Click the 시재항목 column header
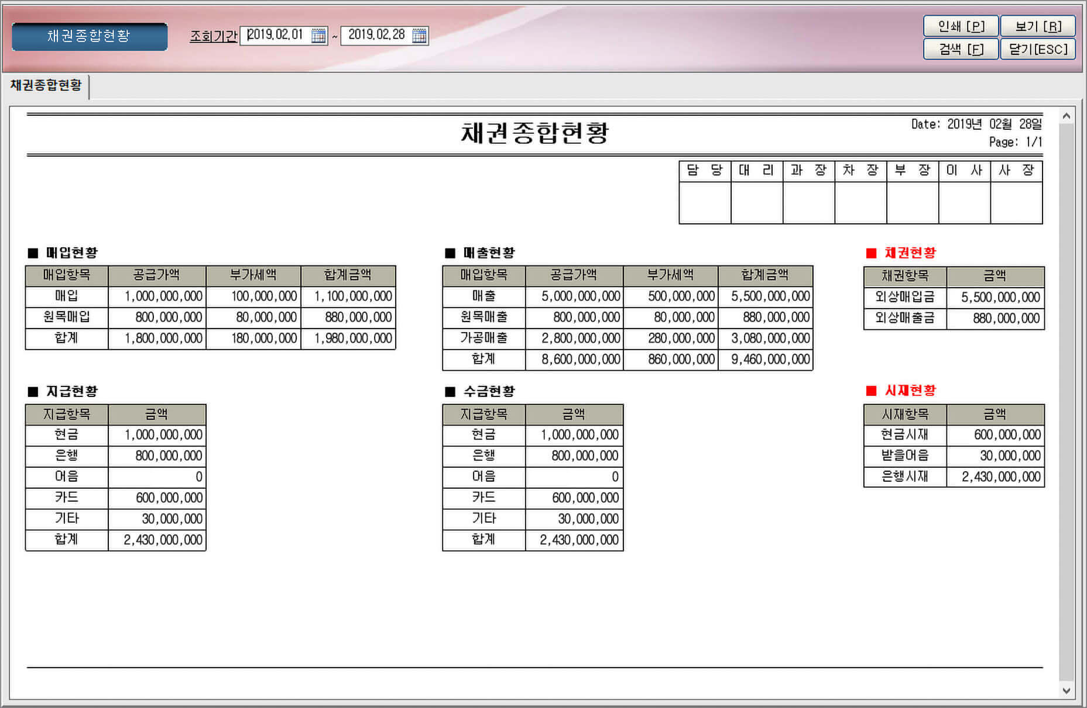This screenshot has height=708, width=1087. pos(905,415)
